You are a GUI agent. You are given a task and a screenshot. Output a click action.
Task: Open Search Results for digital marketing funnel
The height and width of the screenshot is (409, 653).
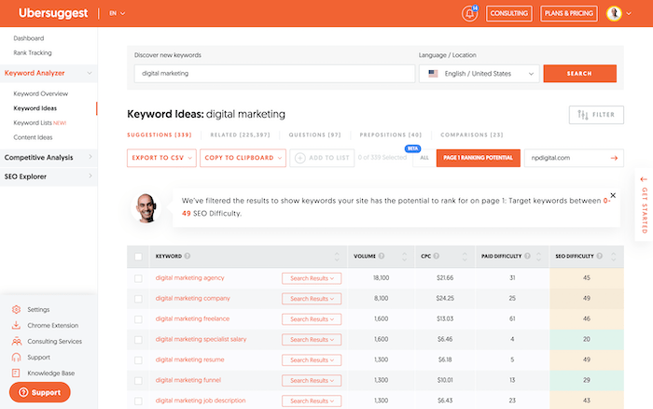click(312, 381)
